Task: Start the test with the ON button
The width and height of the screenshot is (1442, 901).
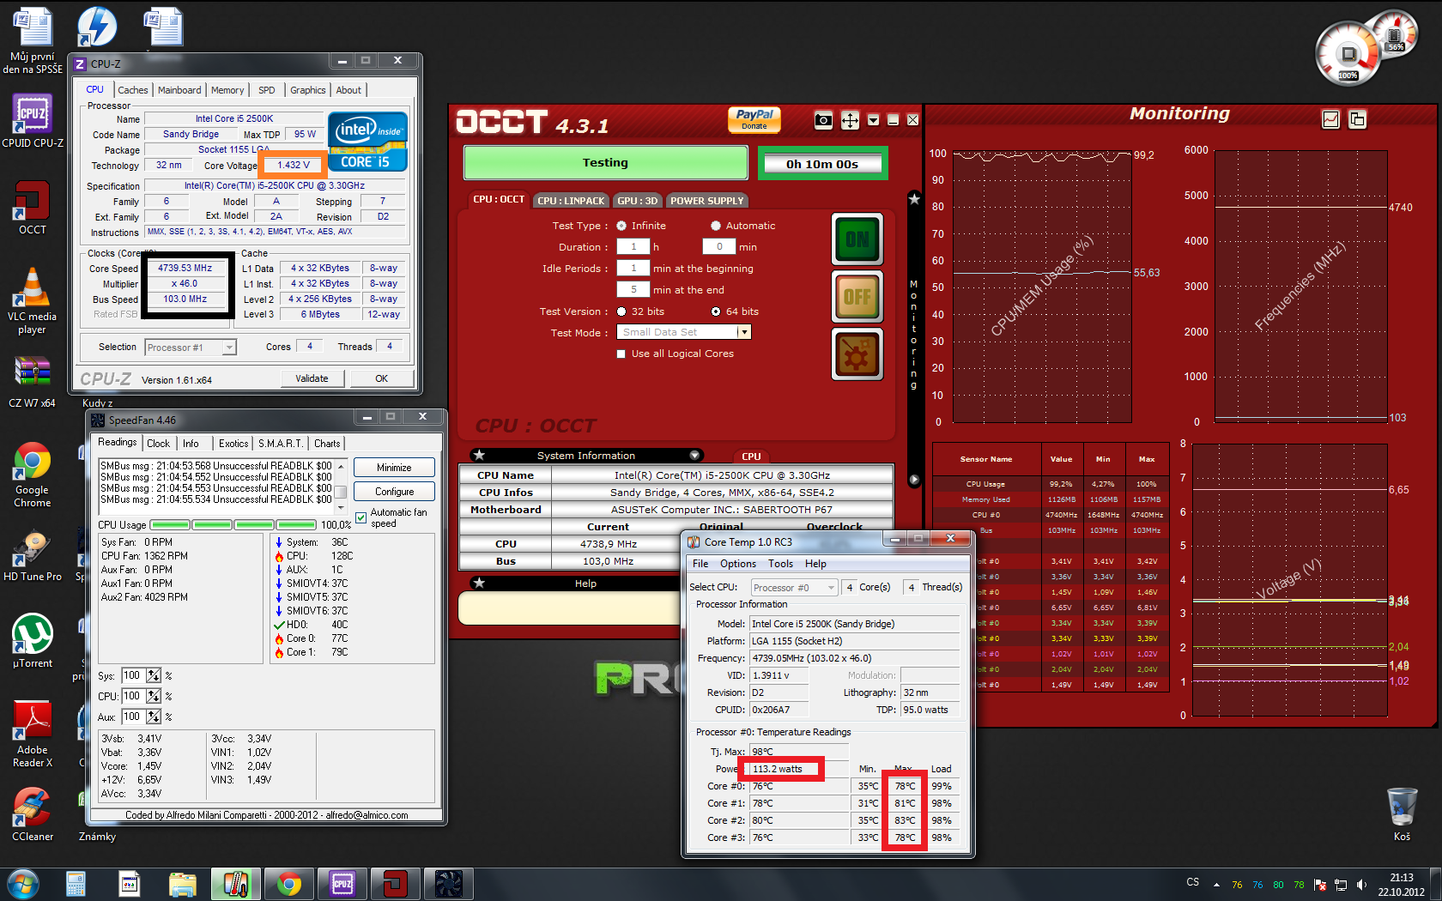Action: tap(857, 239)
